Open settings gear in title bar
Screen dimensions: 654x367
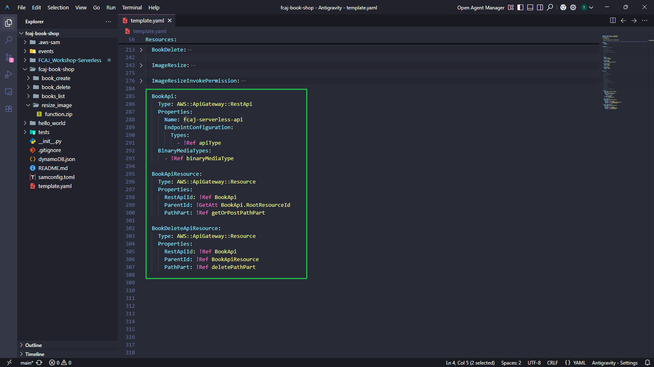click(x=573, y=7)
